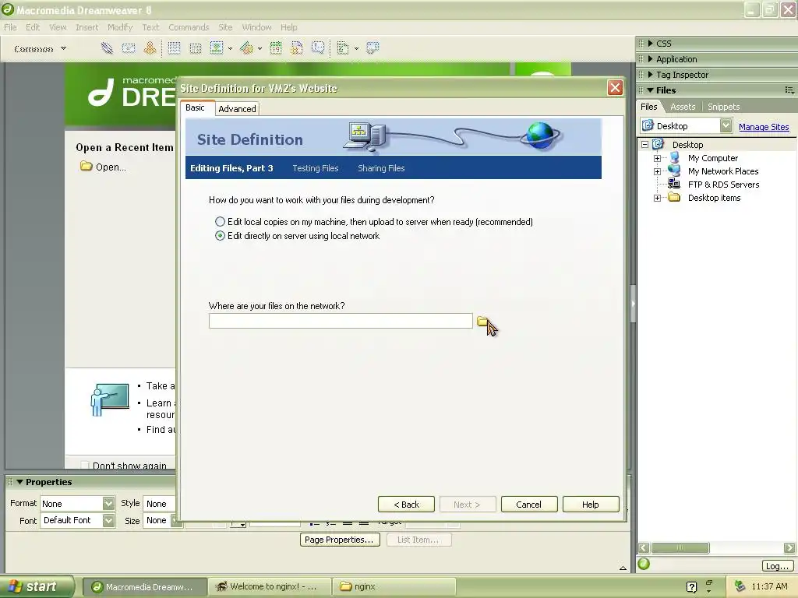798x598 pixels.
Task: Click the help question mark taskbar icon
Action: pos(692,587)
